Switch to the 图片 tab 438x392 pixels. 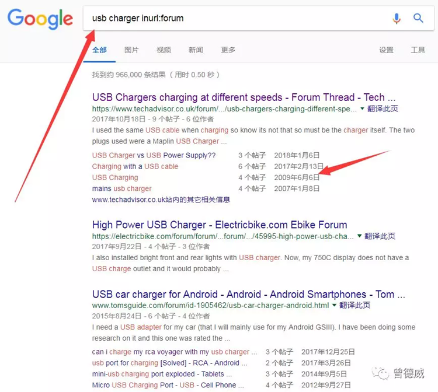(131, 50)
